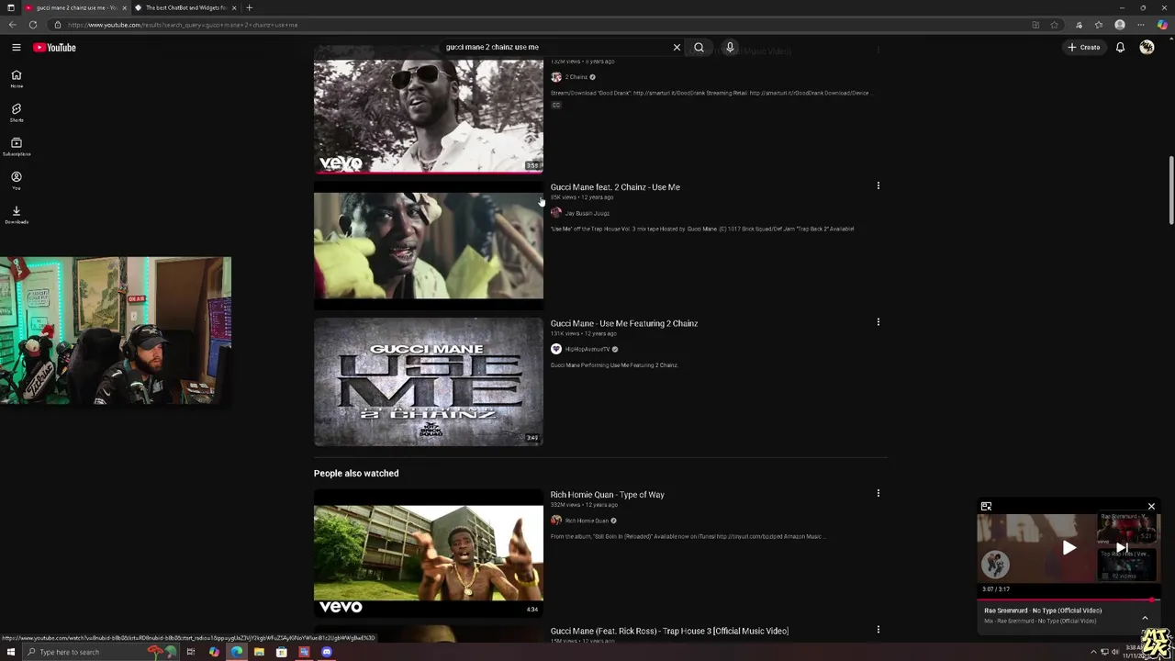Click the browser back arrow
Image resolution: width=1175 pixels, height=661 pixels.
11,25
